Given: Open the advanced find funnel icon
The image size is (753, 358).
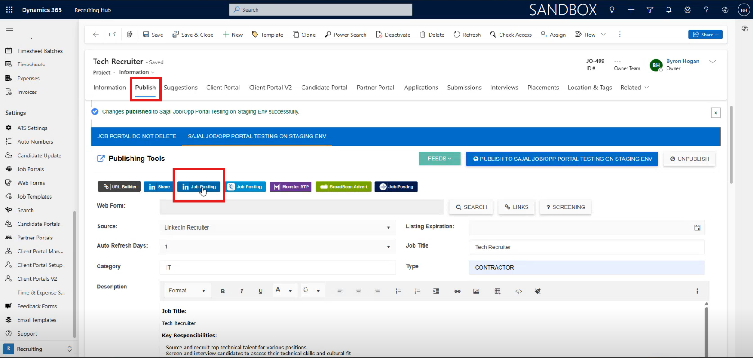Looking at the screenshot, I should 649,10.
